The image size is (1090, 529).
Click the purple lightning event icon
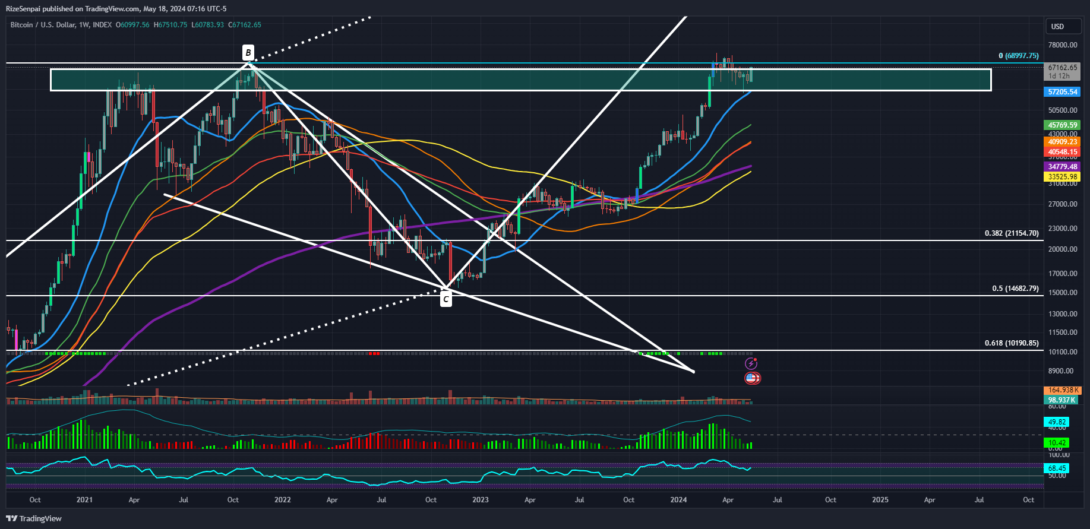pyautogui.click(x=751, y=363)
